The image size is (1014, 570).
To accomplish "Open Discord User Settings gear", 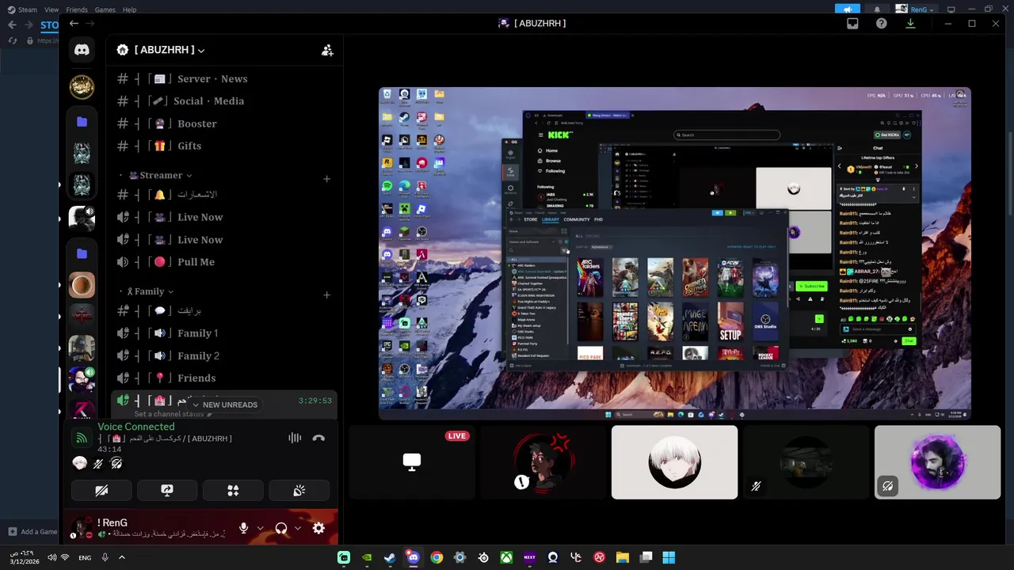I will tap(318, 528).
